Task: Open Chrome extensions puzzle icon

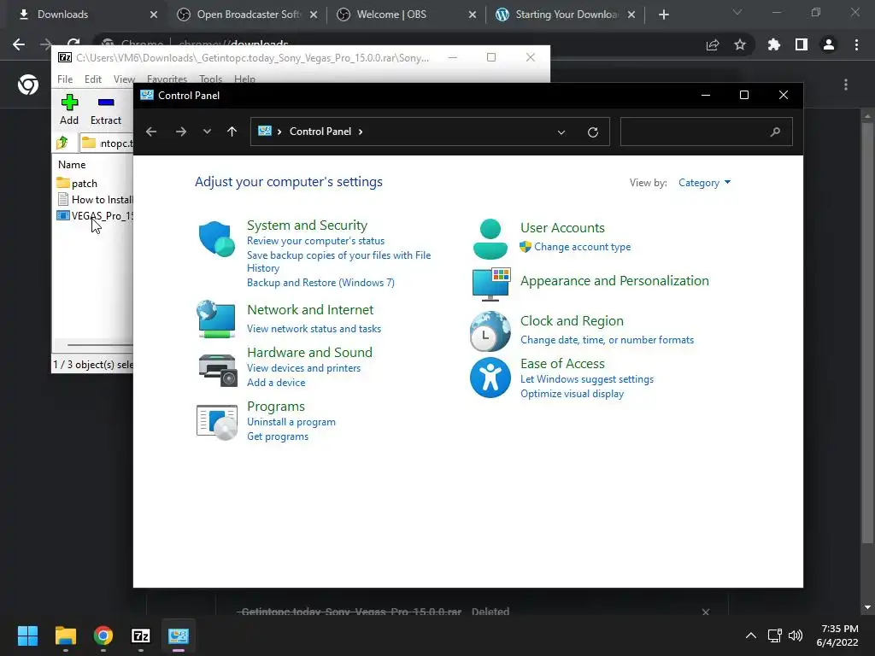Action: coord(774,44)
